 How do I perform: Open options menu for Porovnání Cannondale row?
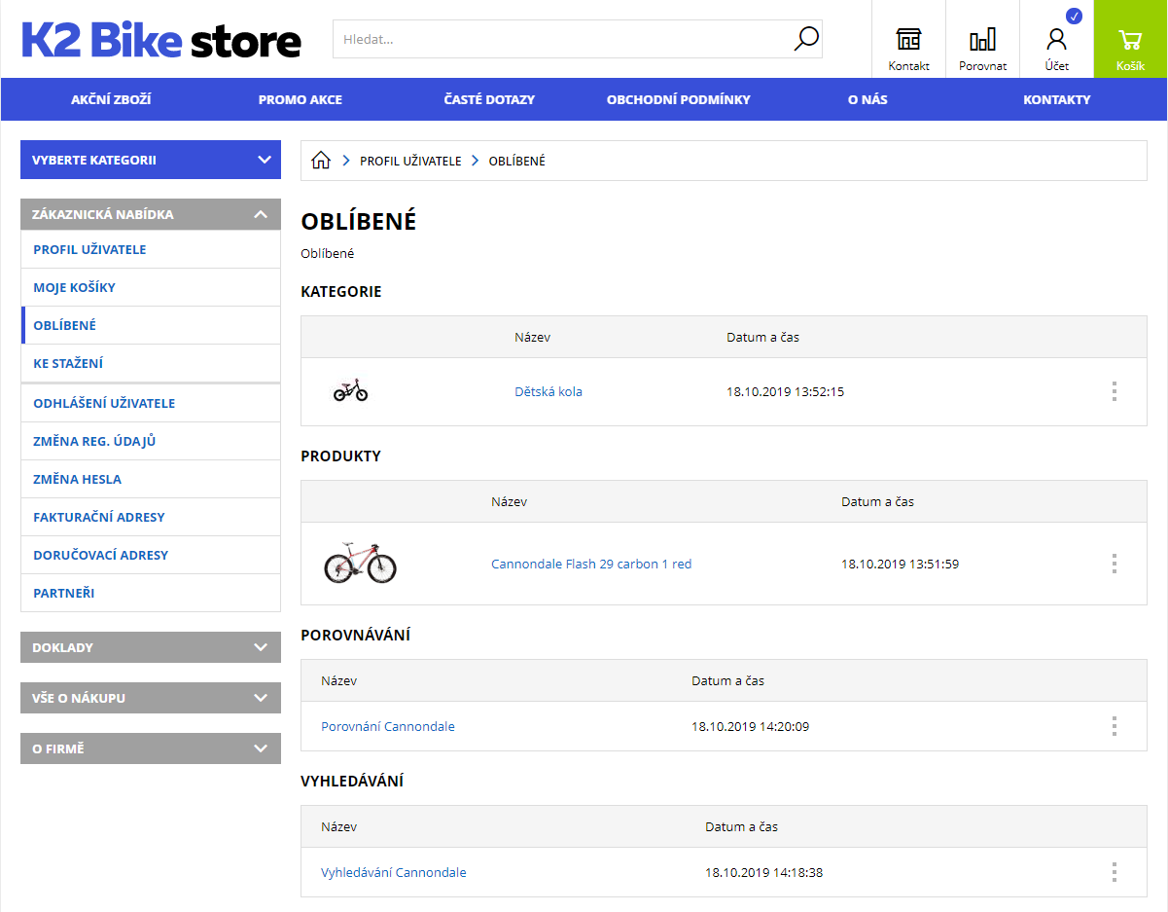click(1114, 726)
